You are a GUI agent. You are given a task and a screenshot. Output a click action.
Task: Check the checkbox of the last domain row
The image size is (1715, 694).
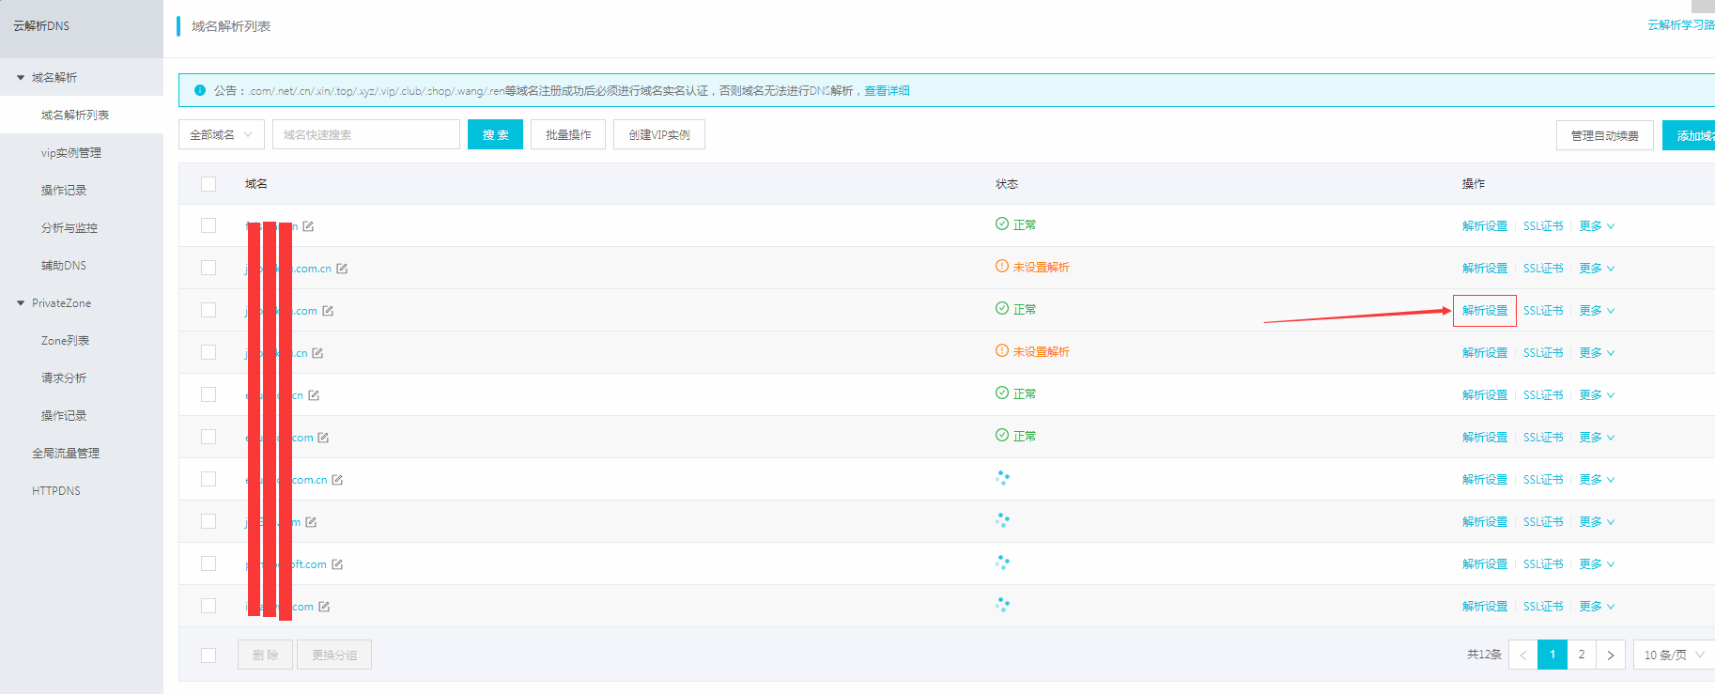(209, 606)
